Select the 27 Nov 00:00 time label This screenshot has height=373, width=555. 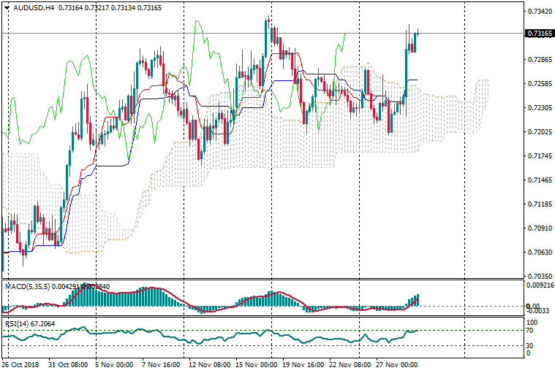[x=397, y=364]
